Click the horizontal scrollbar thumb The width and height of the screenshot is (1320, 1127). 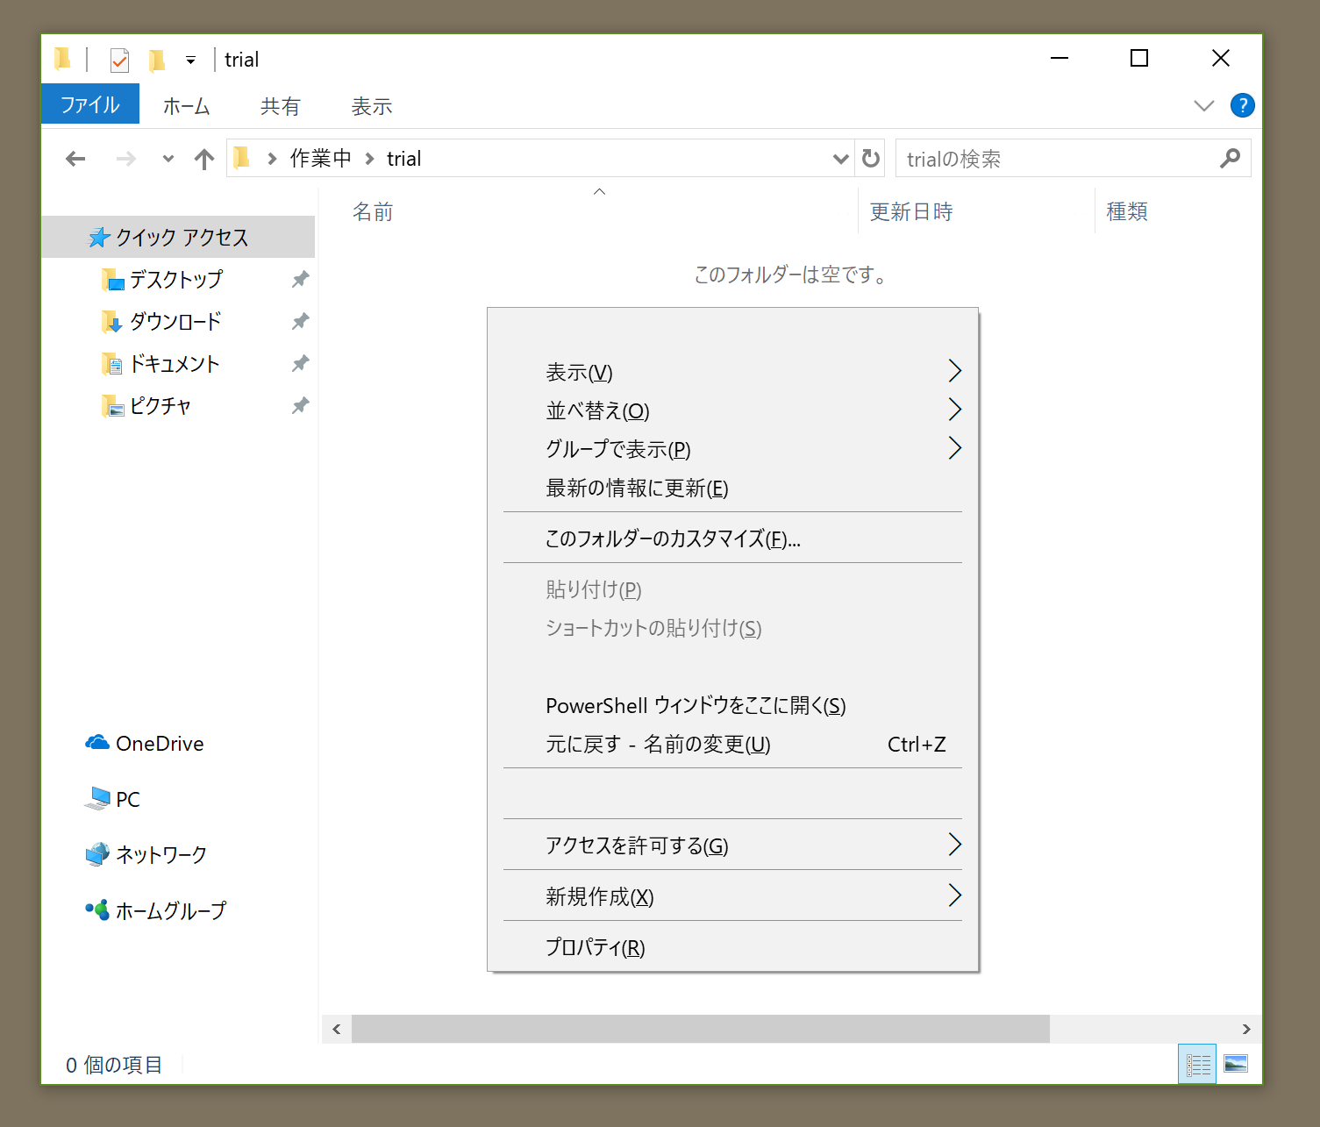click(701, 1029)
